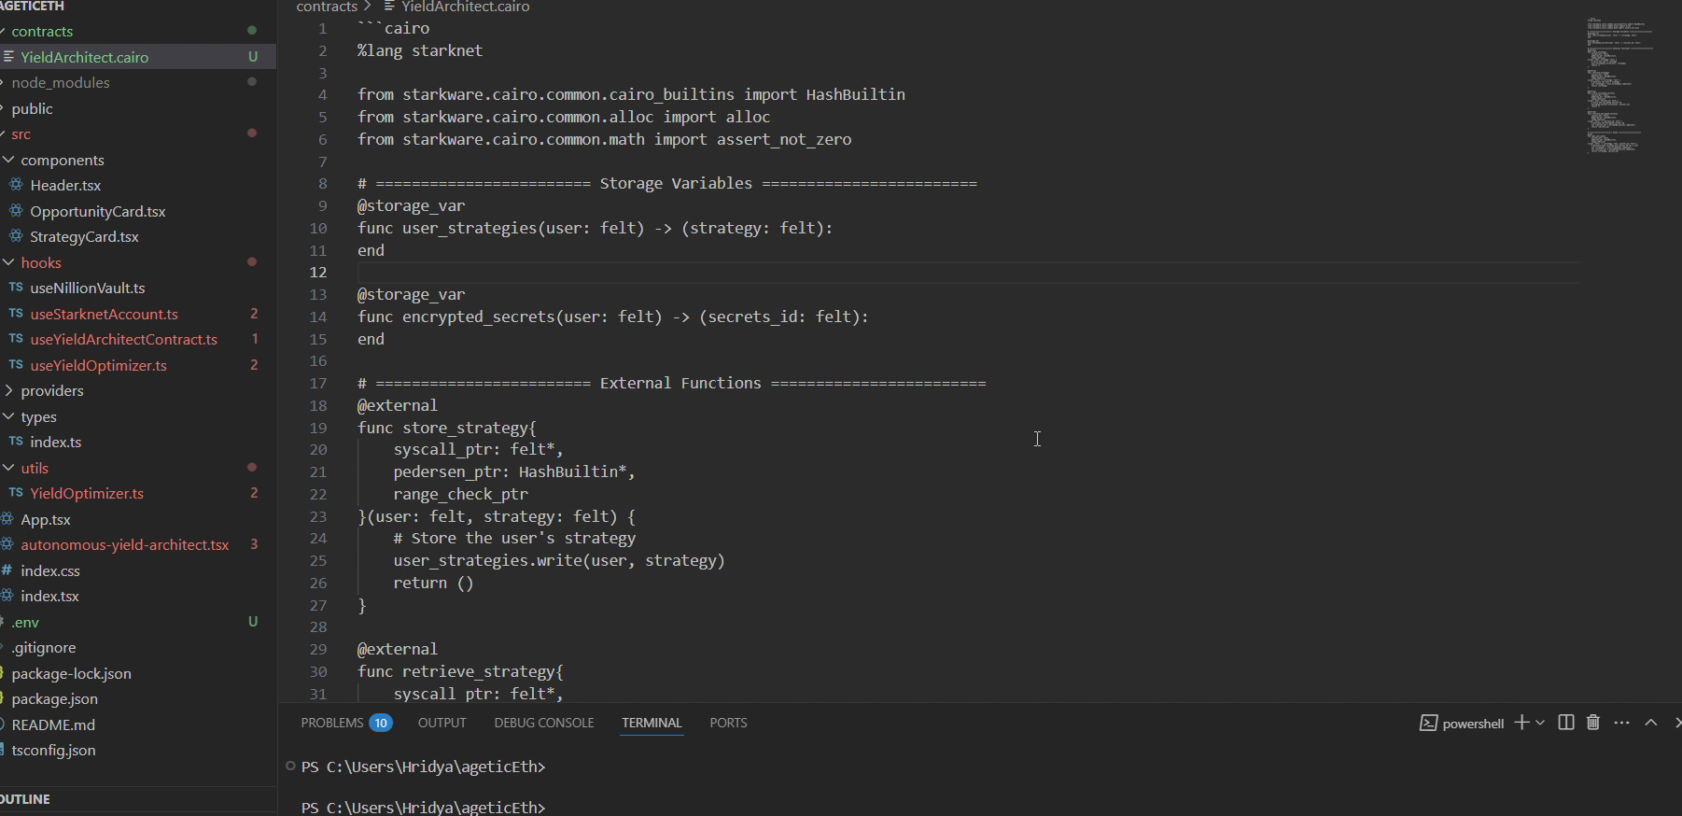The height and width of the screenshot is (816, 1682).
Task: Click the React icon beside StrategyCard.tsx
Action: pos(16,235)
